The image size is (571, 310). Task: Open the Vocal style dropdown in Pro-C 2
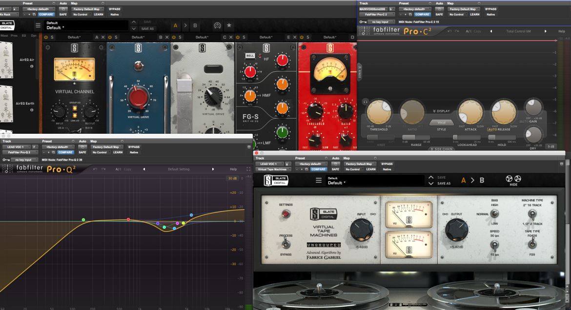(x=441, y=123)
